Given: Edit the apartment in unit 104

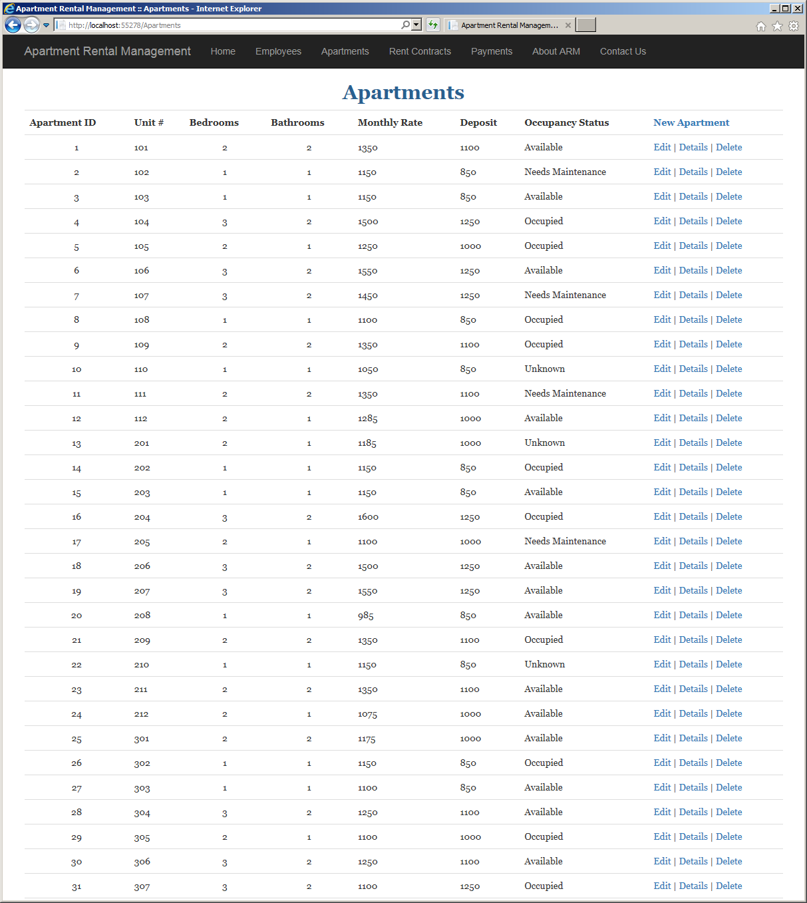Looking at the screenshot, I should point(662,221).
